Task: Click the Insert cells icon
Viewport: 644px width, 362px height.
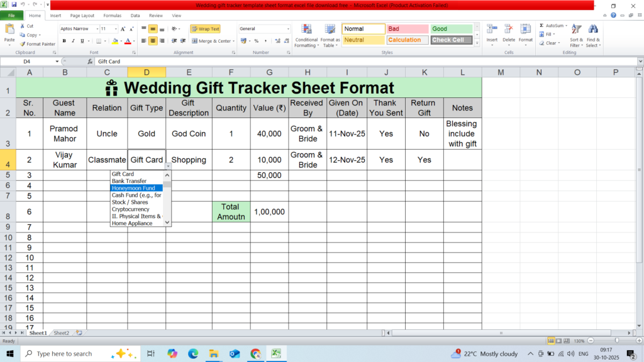Action: click(492, 30)
